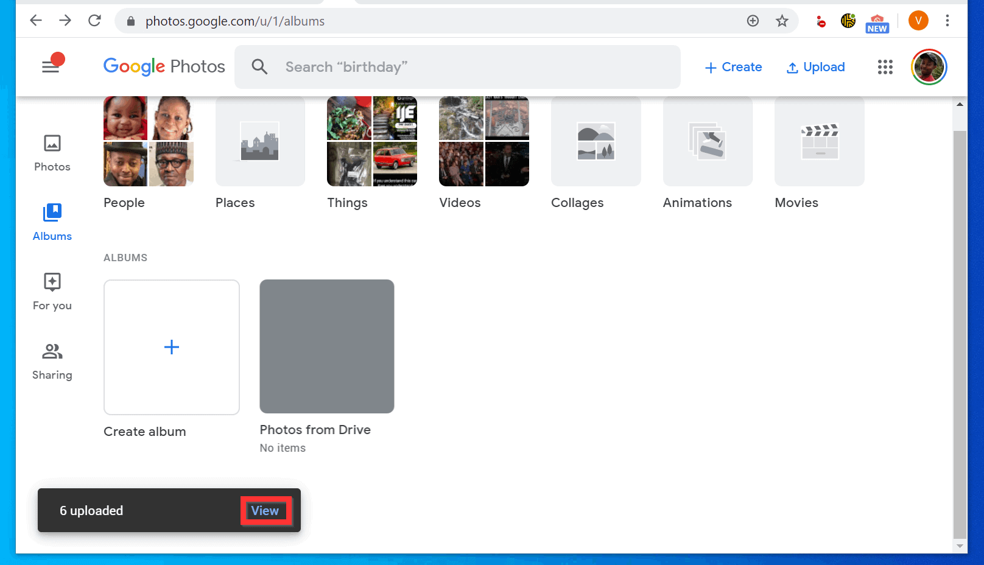Focus the Search "birthday" field

(457, 67)
